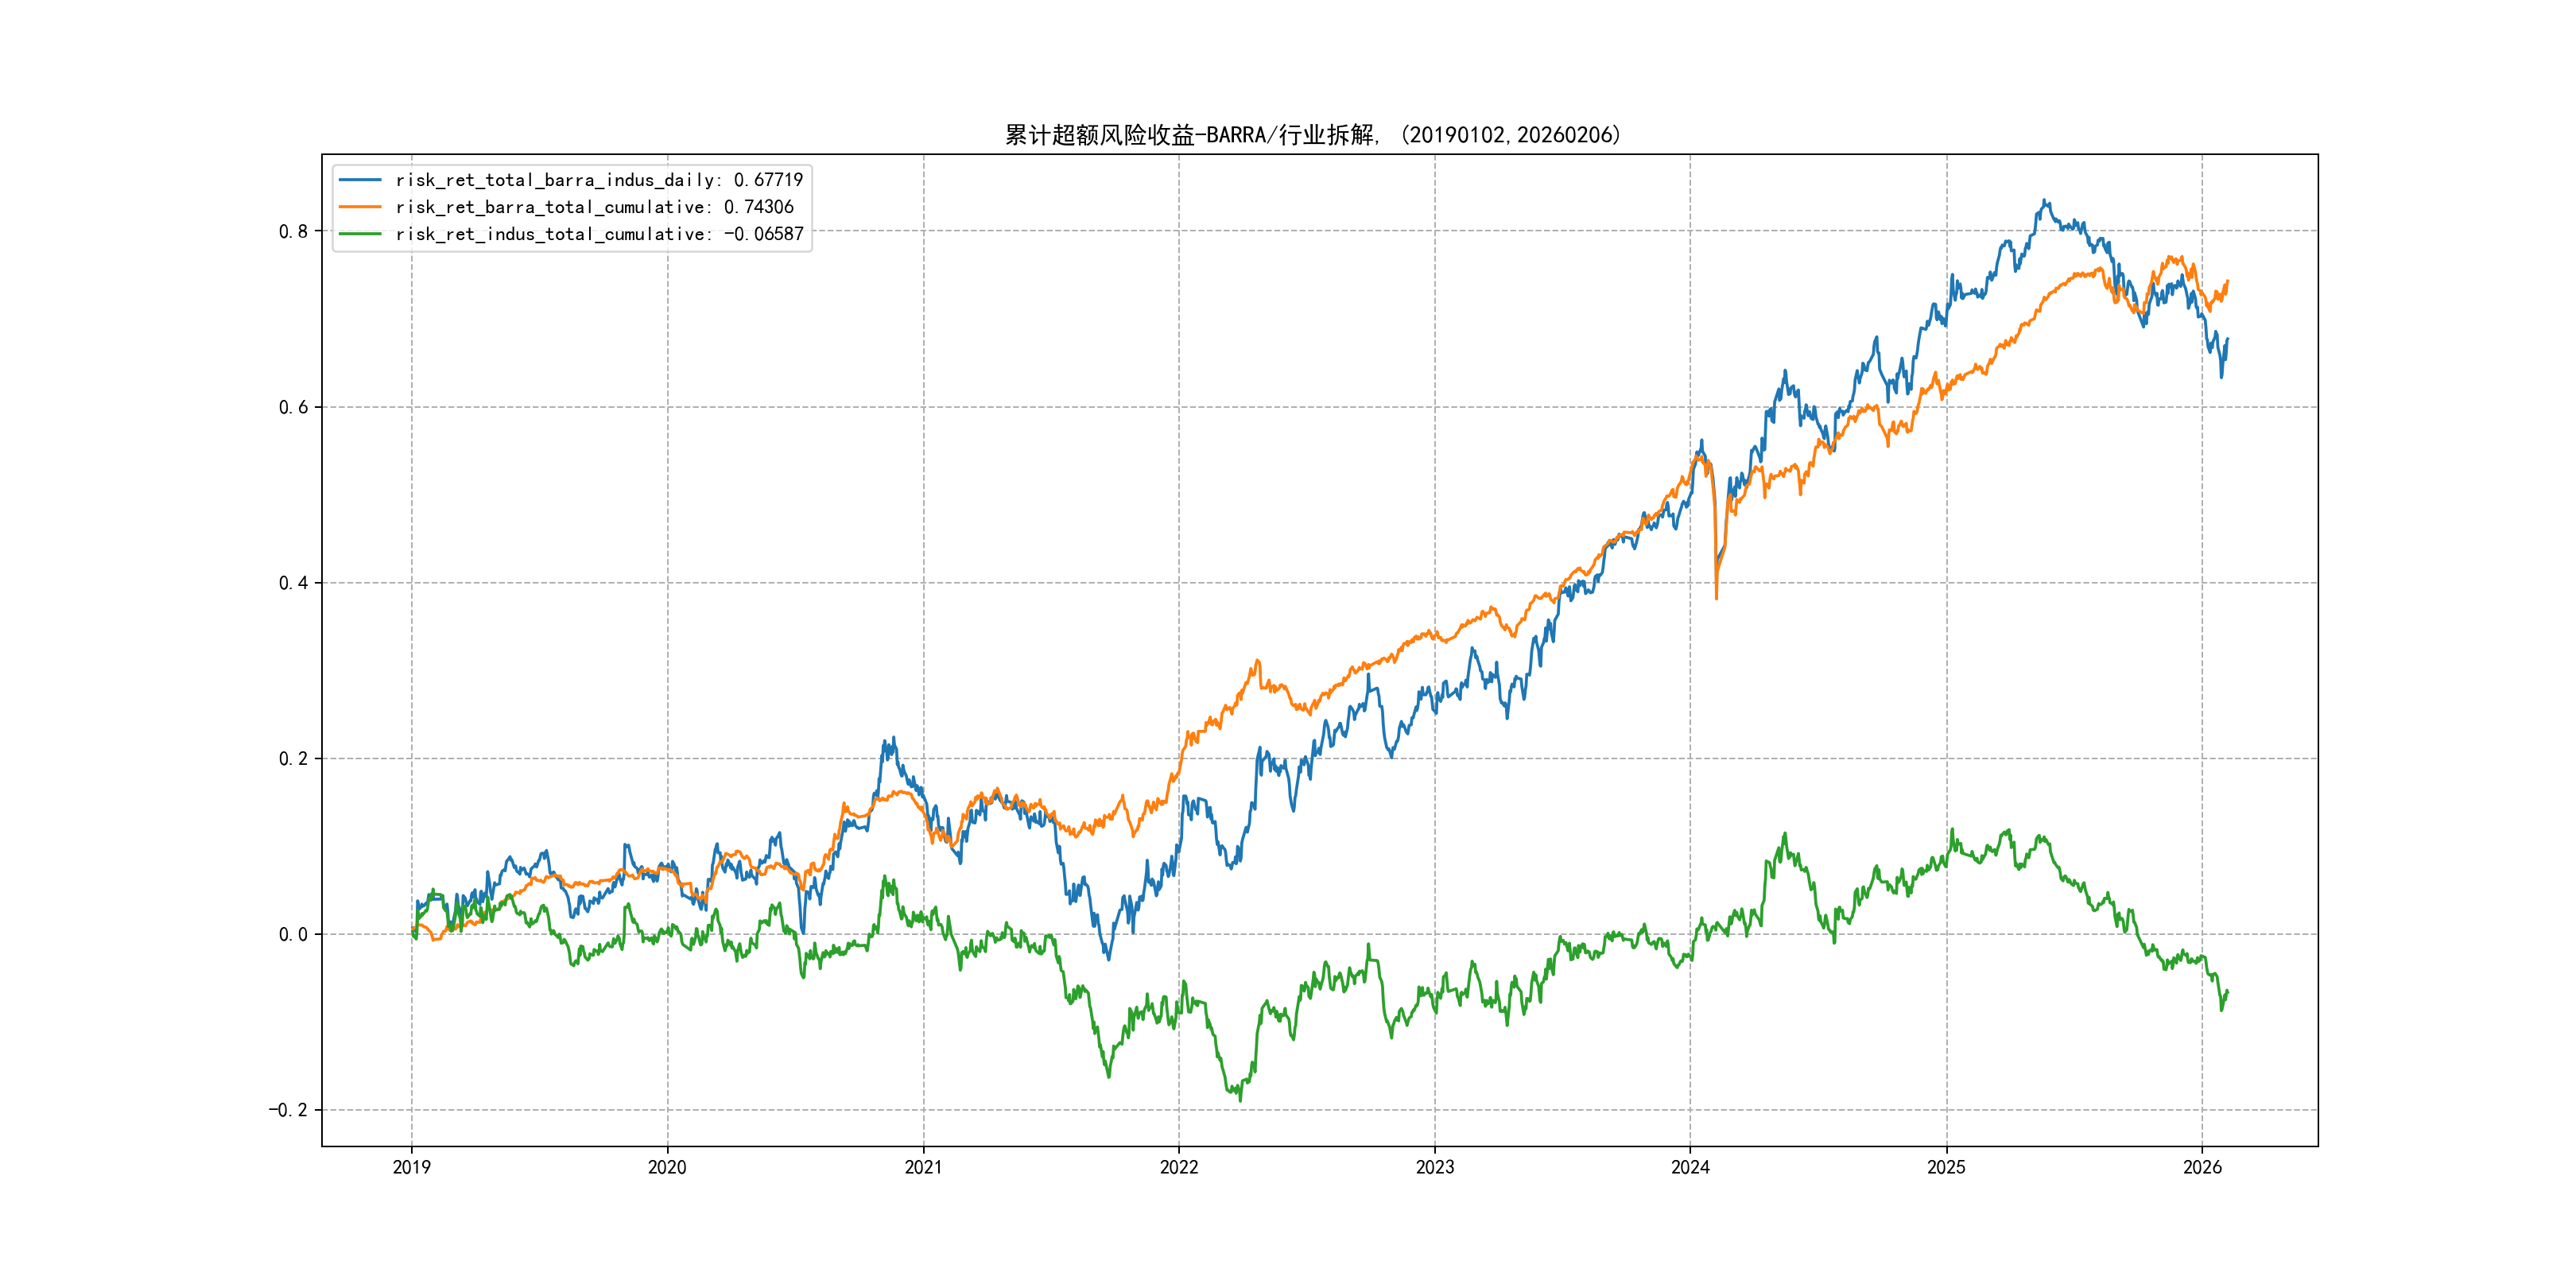Screen dimensions: 2576x1288
Task: Click the 2023 x-axis tick label
Action: (x=1435, y=1167)
